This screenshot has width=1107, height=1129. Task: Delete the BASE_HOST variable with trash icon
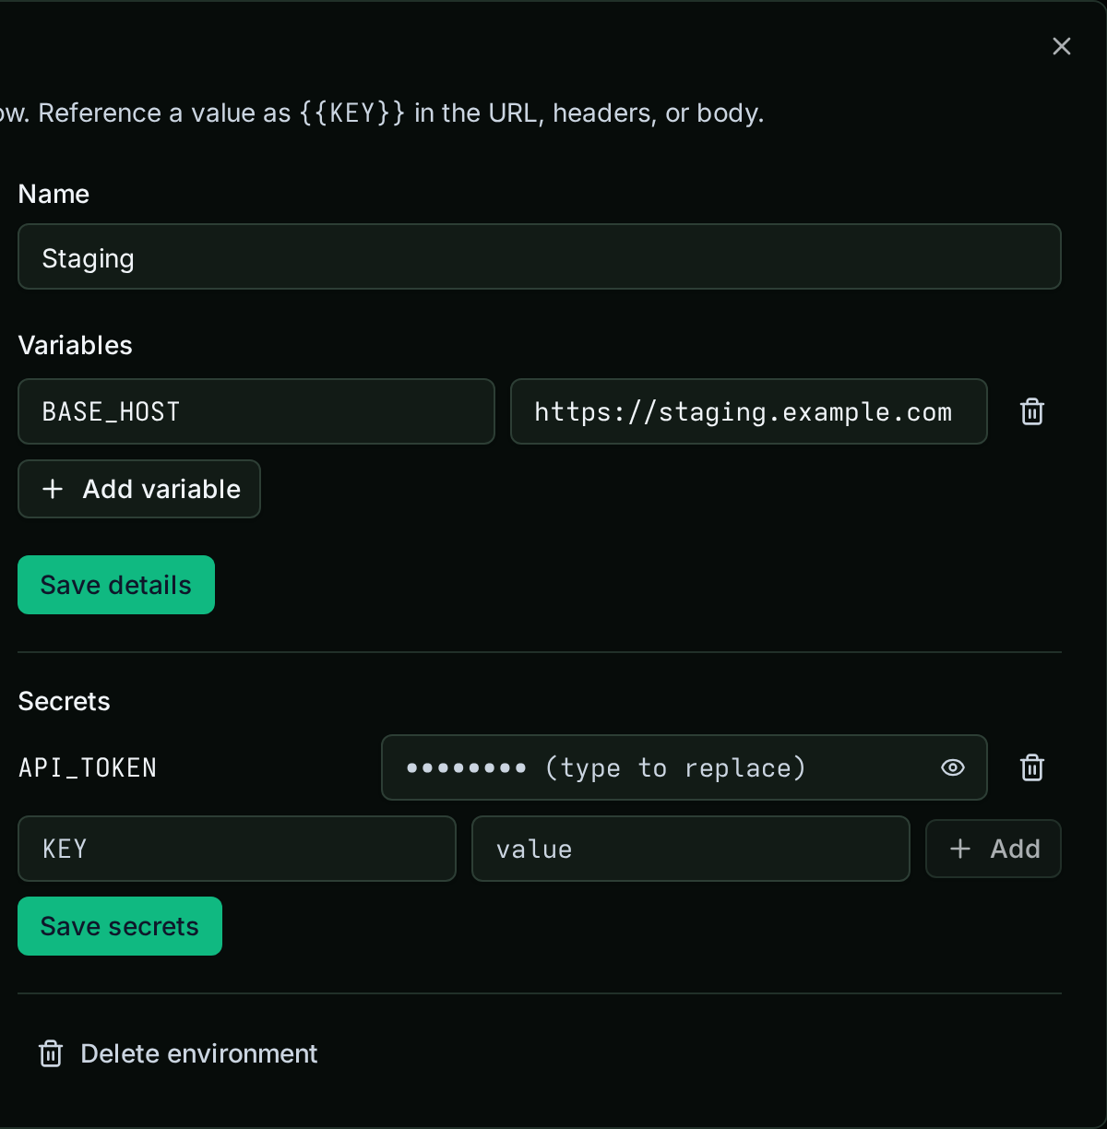(x=1032, y=411)
